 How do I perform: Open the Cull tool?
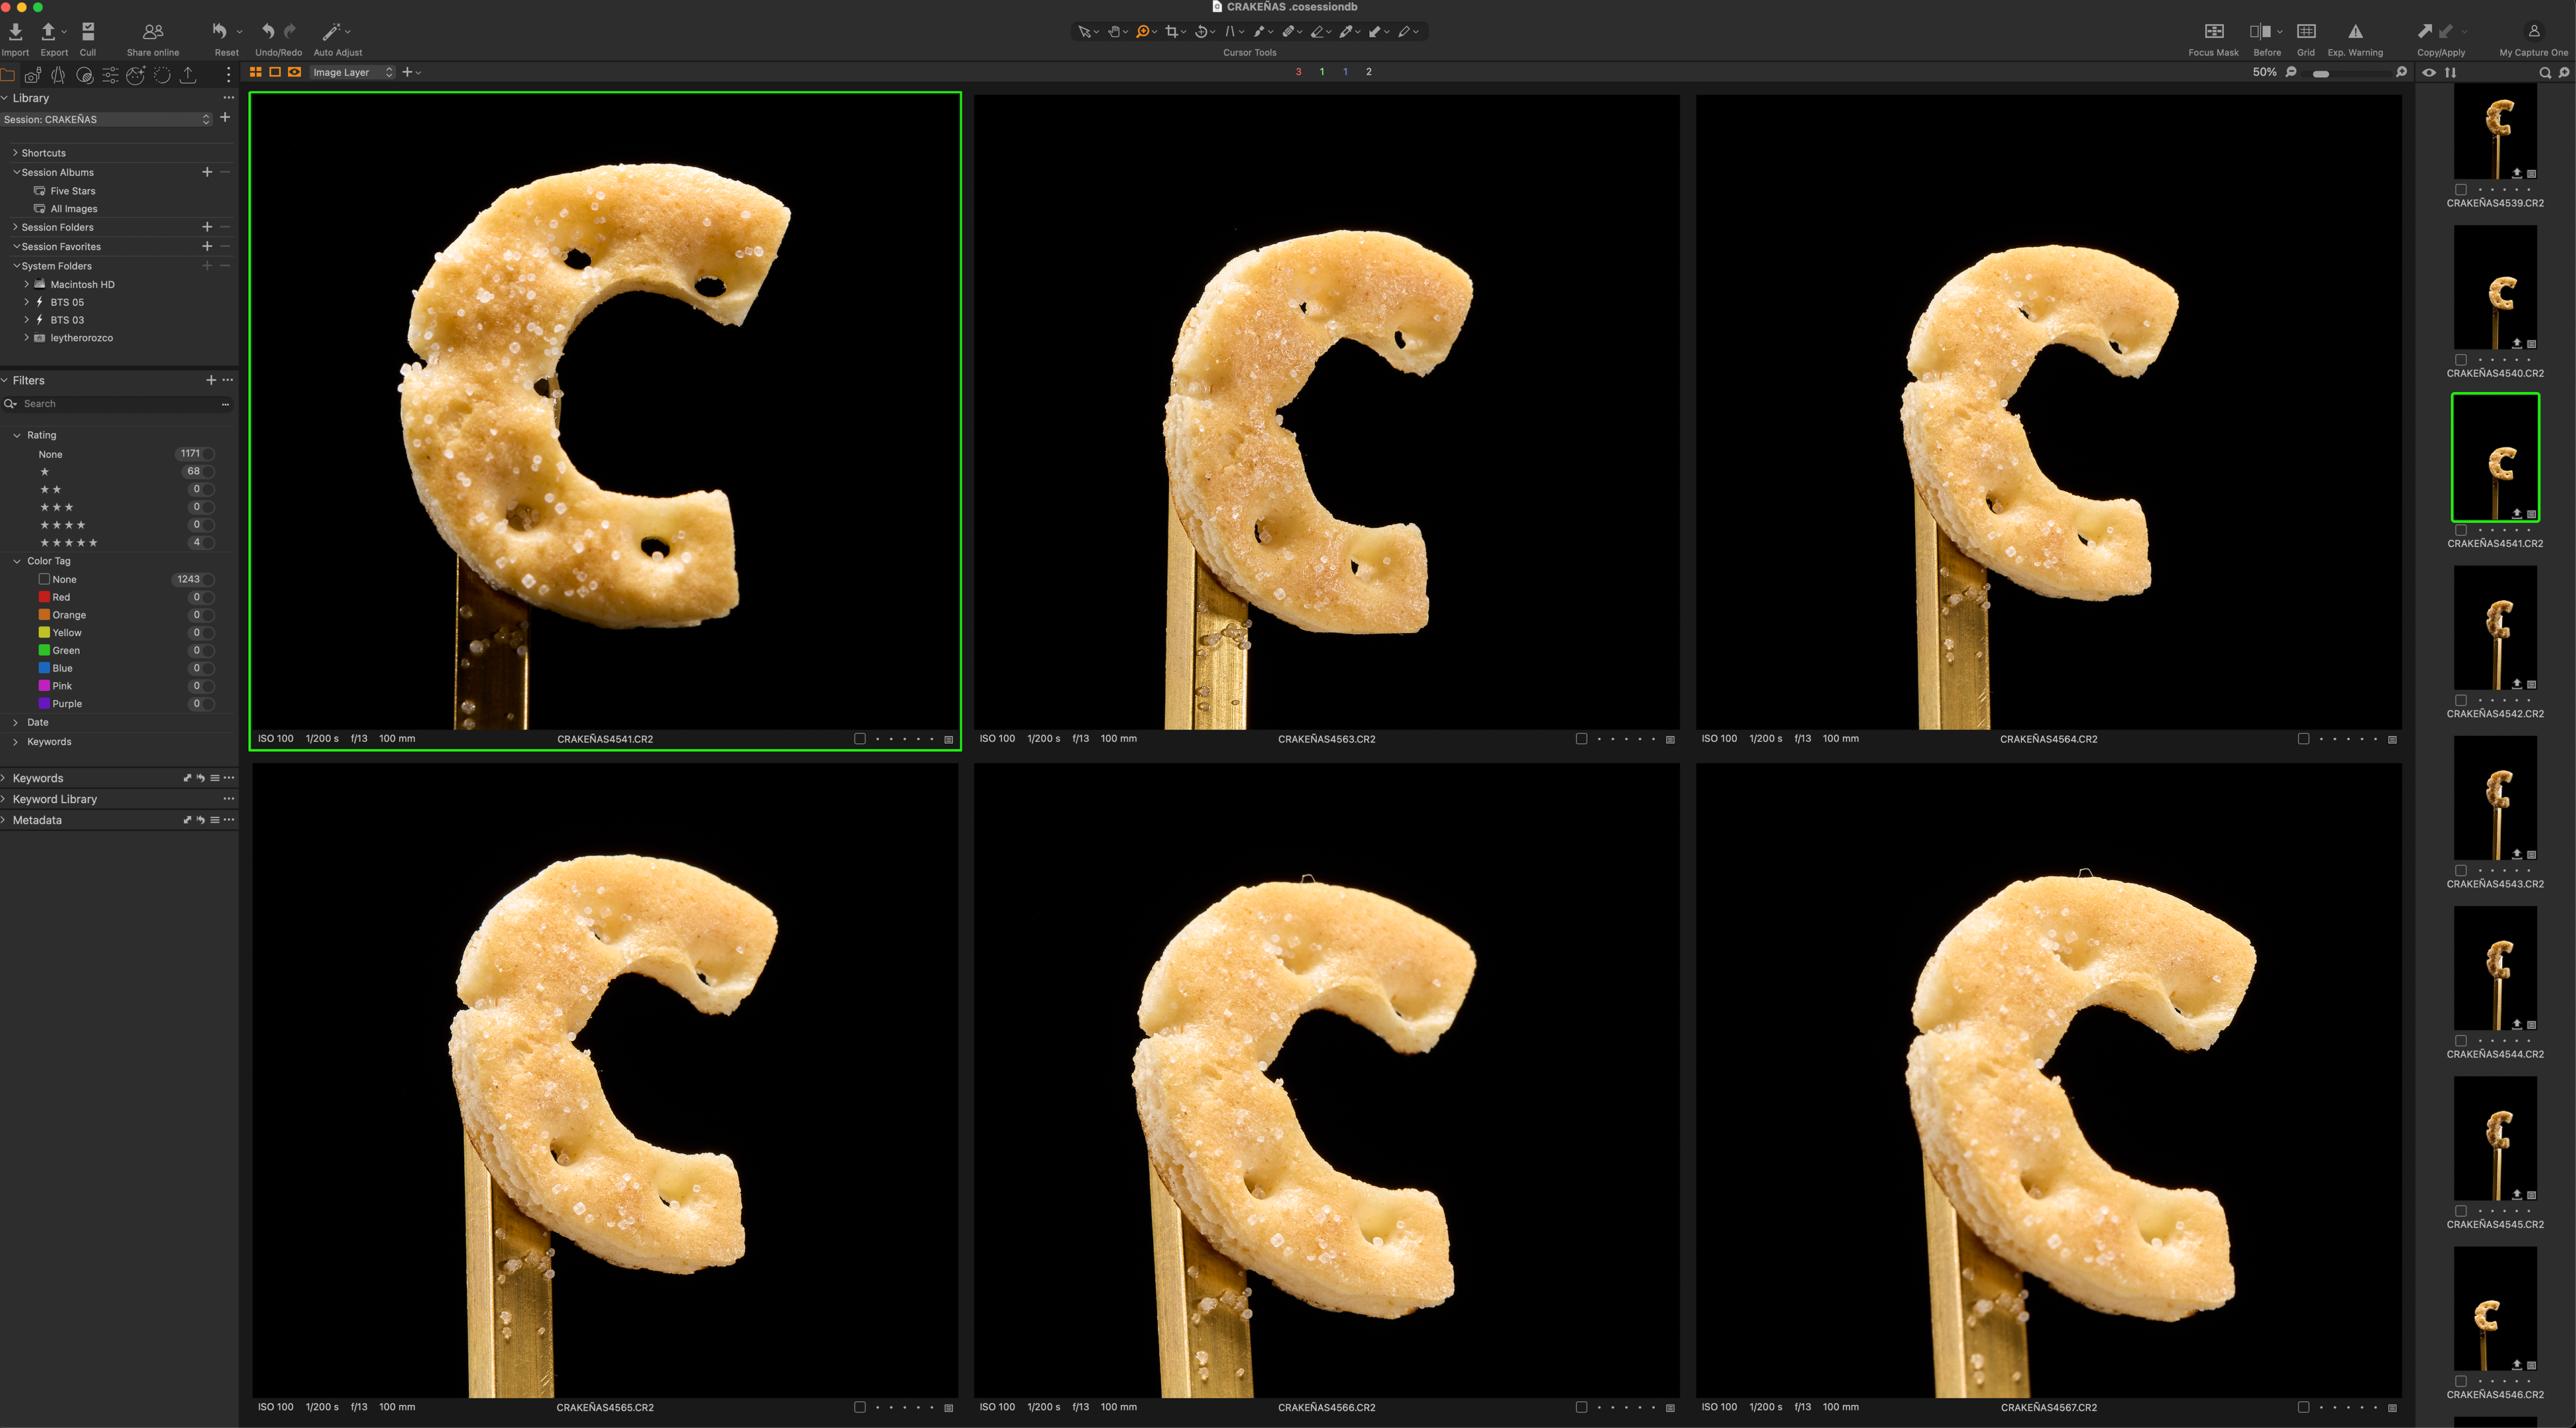coord(88,32)
